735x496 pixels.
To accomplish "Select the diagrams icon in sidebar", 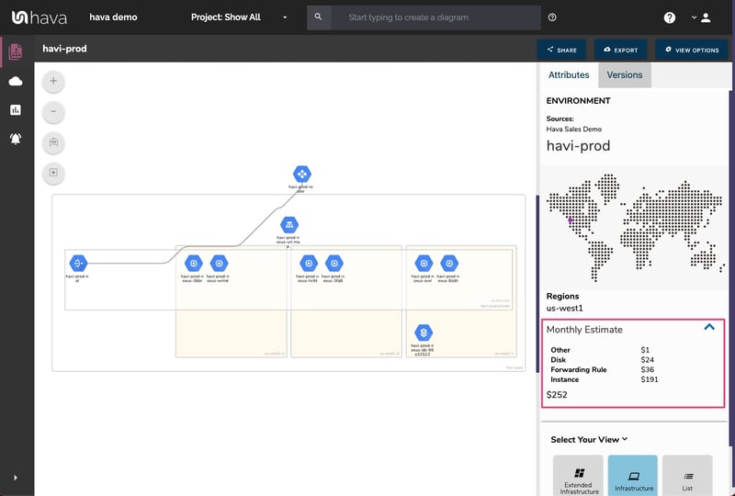I will (16, 52).
